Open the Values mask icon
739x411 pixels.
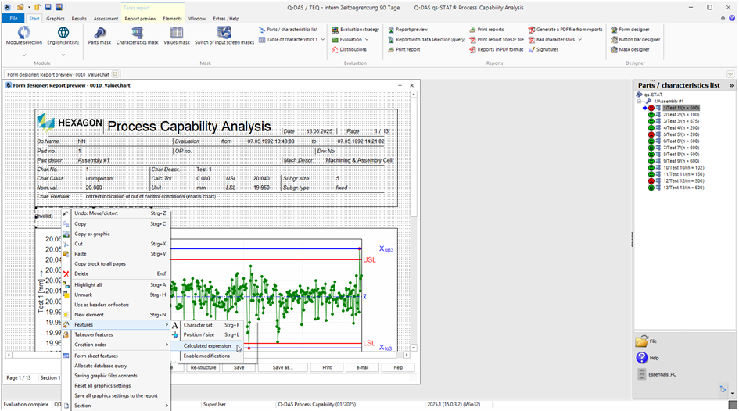coord(176,33)
